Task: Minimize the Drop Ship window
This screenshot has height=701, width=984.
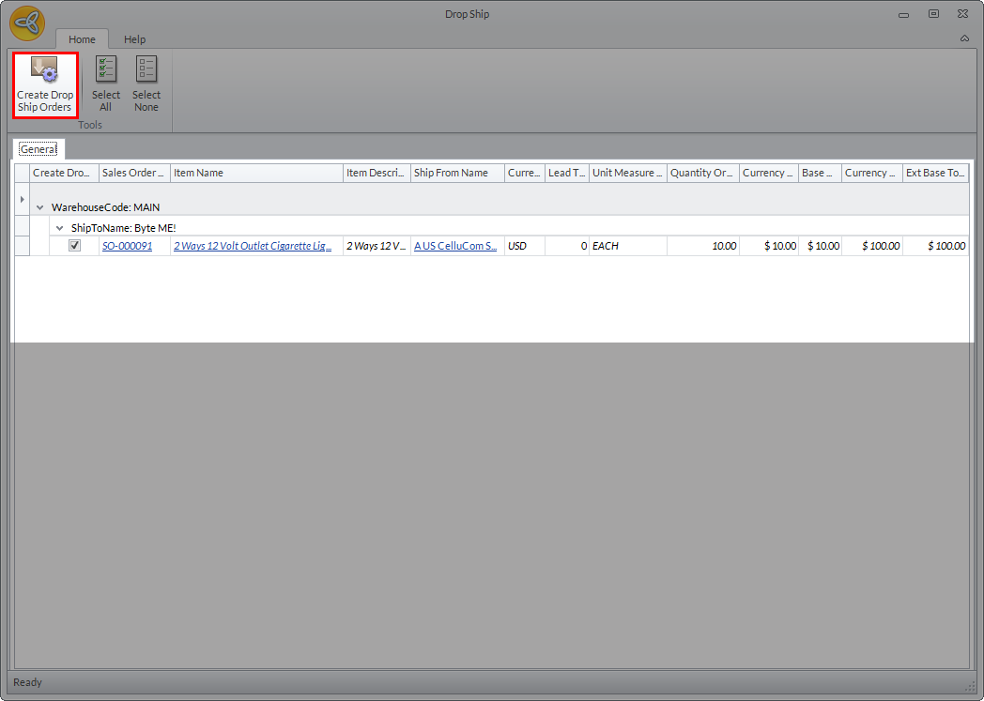Action: tap(903, 14)
